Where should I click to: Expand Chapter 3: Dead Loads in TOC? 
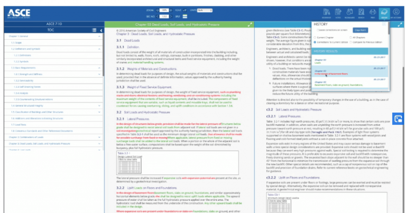click(99, 144)
